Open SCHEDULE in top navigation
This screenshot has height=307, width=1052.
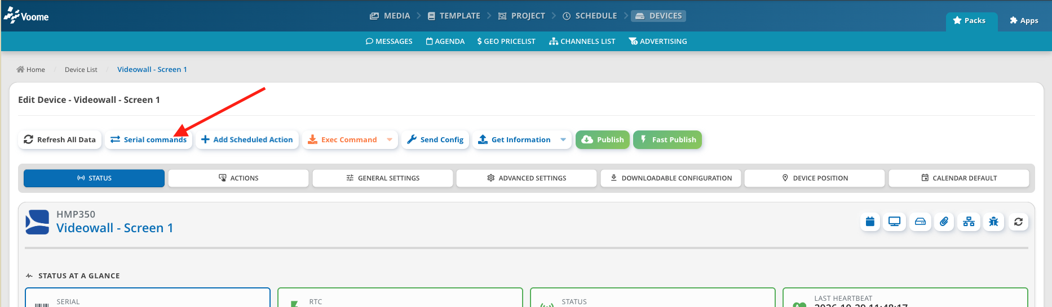click(x=590, y=16)
